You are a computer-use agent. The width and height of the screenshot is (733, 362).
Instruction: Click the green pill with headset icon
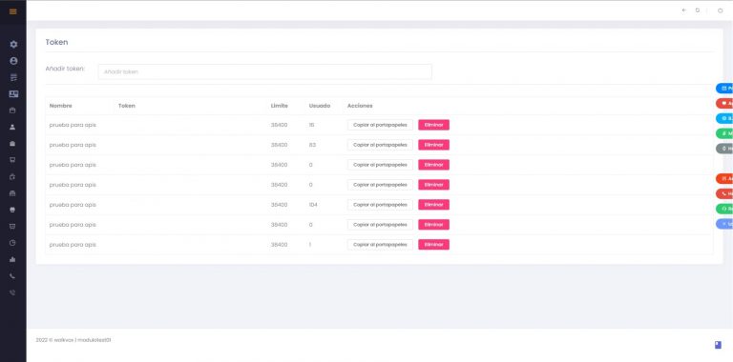click(x=724, y=209)
